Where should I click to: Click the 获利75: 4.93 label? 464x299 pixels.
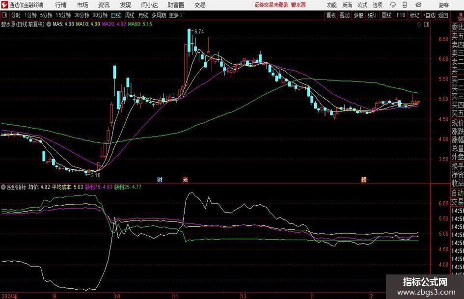pyautogui.click(x=99, y=187)
